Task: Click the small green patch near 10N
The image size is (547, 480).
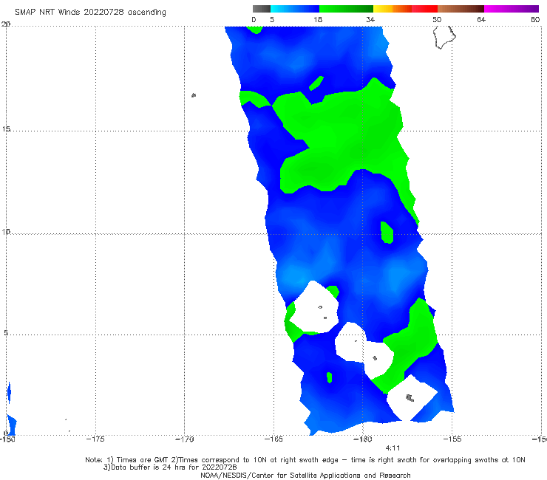Action: tap(387, 233)
